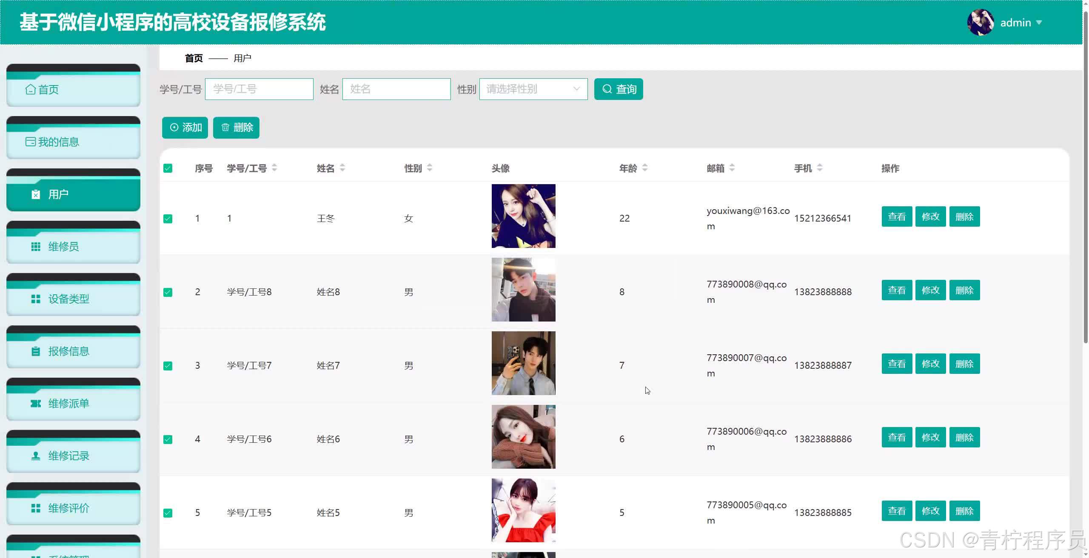This screenshot has width=1089, height=558.
Task: Click the 用户 breadcrumb text
Action: point(242,58)
